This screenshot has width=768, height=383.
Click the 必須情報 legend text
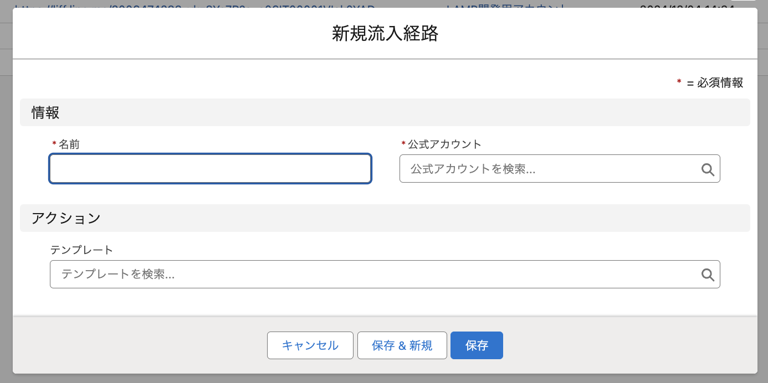pos(720,83)
